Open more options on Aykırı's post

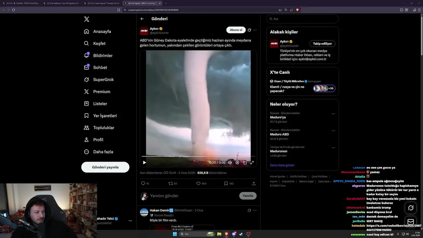(x=255, y=30)
